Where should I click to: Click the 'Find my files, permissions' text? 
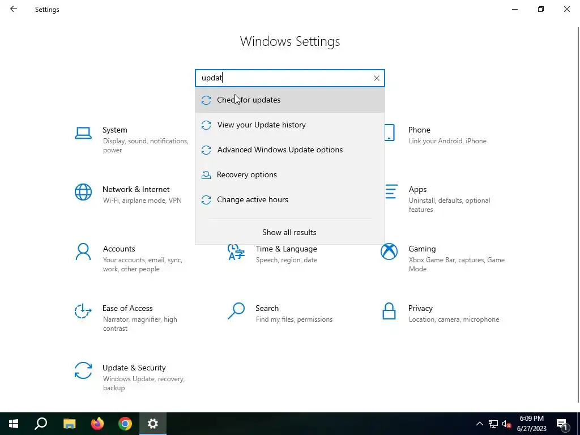pos(294,319)
